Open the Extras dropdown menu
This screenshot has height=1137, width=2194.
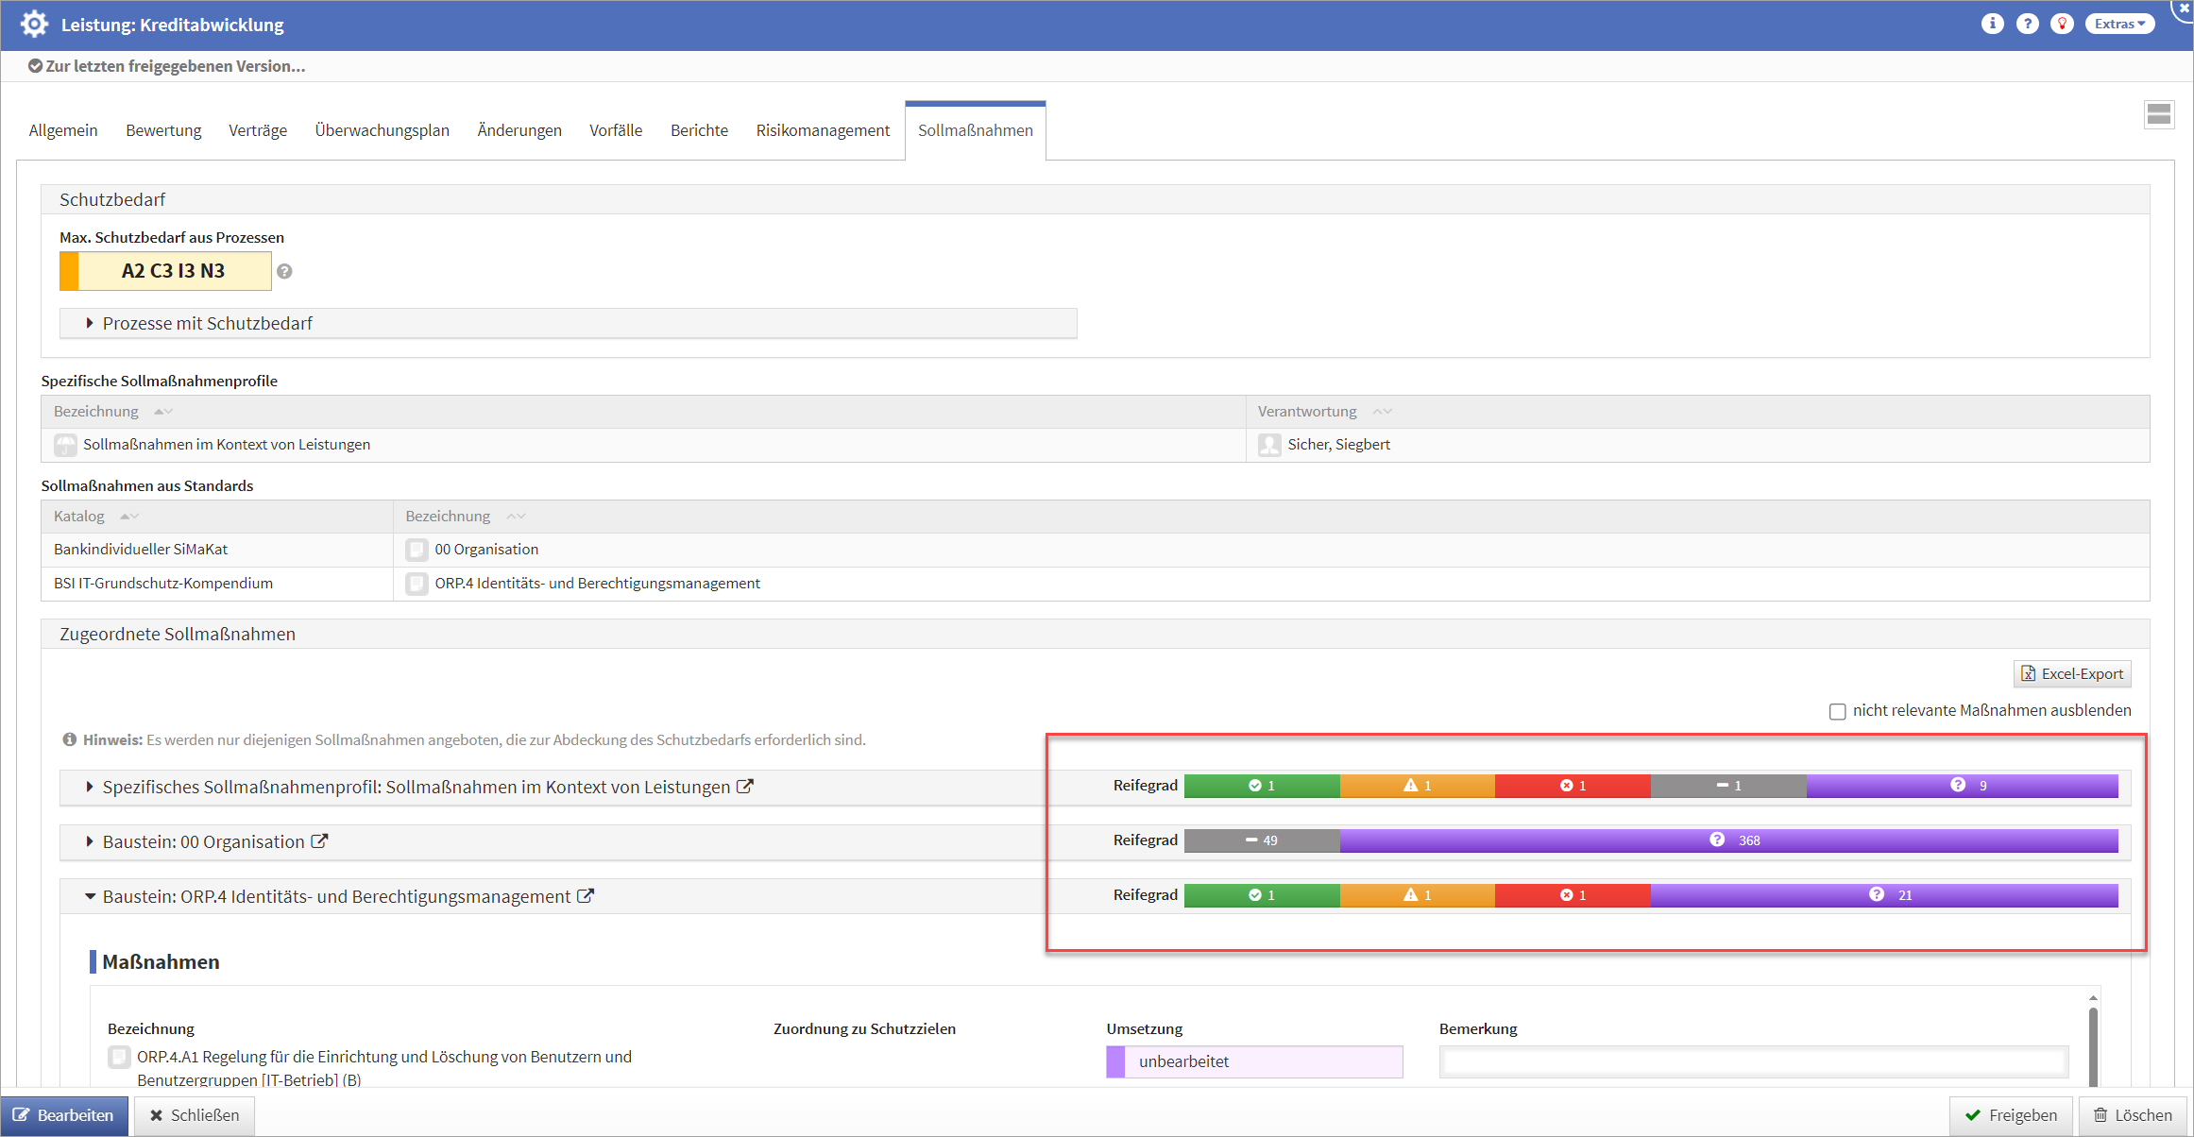pyautogui.click(x=2119, y=24)
